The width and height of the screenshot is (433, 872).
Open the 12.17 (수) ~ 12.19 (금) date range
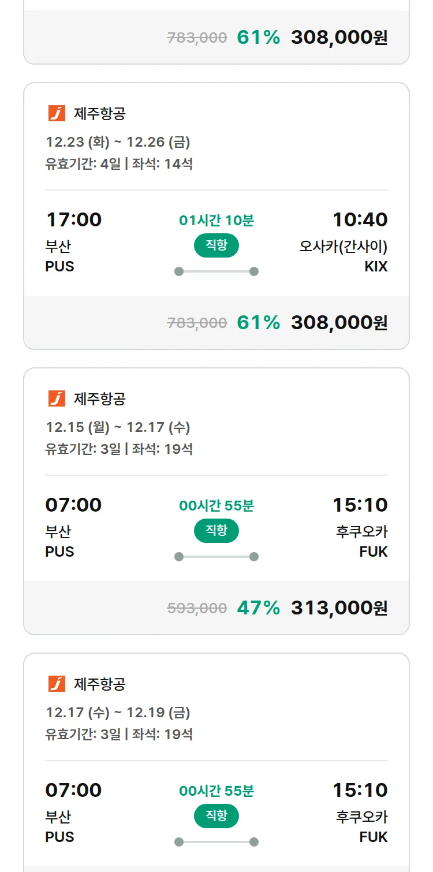(118, 713)
